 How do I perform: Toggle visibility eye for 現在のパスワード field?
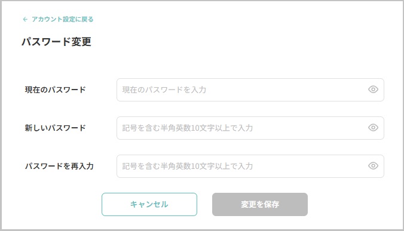click(373, 90)
